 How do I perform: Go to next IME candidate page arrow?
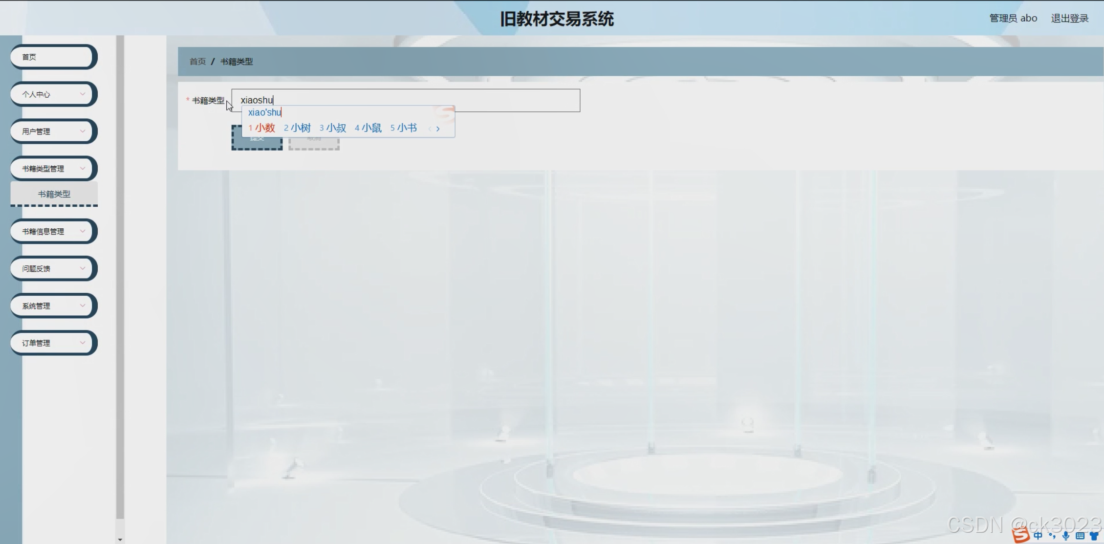tap(438, 129)
